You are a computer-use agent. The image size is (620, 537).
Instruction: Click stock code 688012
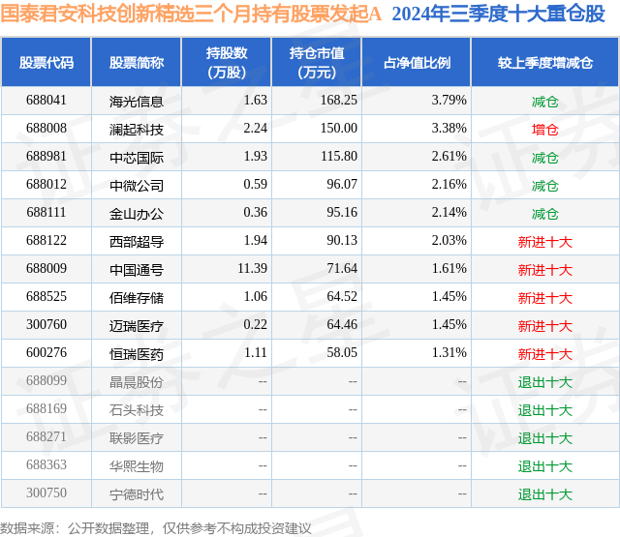point(46,185)
